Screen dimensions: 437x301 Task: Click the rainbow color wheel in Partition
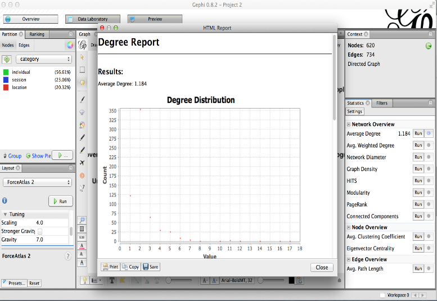click(x=70, y=45)
